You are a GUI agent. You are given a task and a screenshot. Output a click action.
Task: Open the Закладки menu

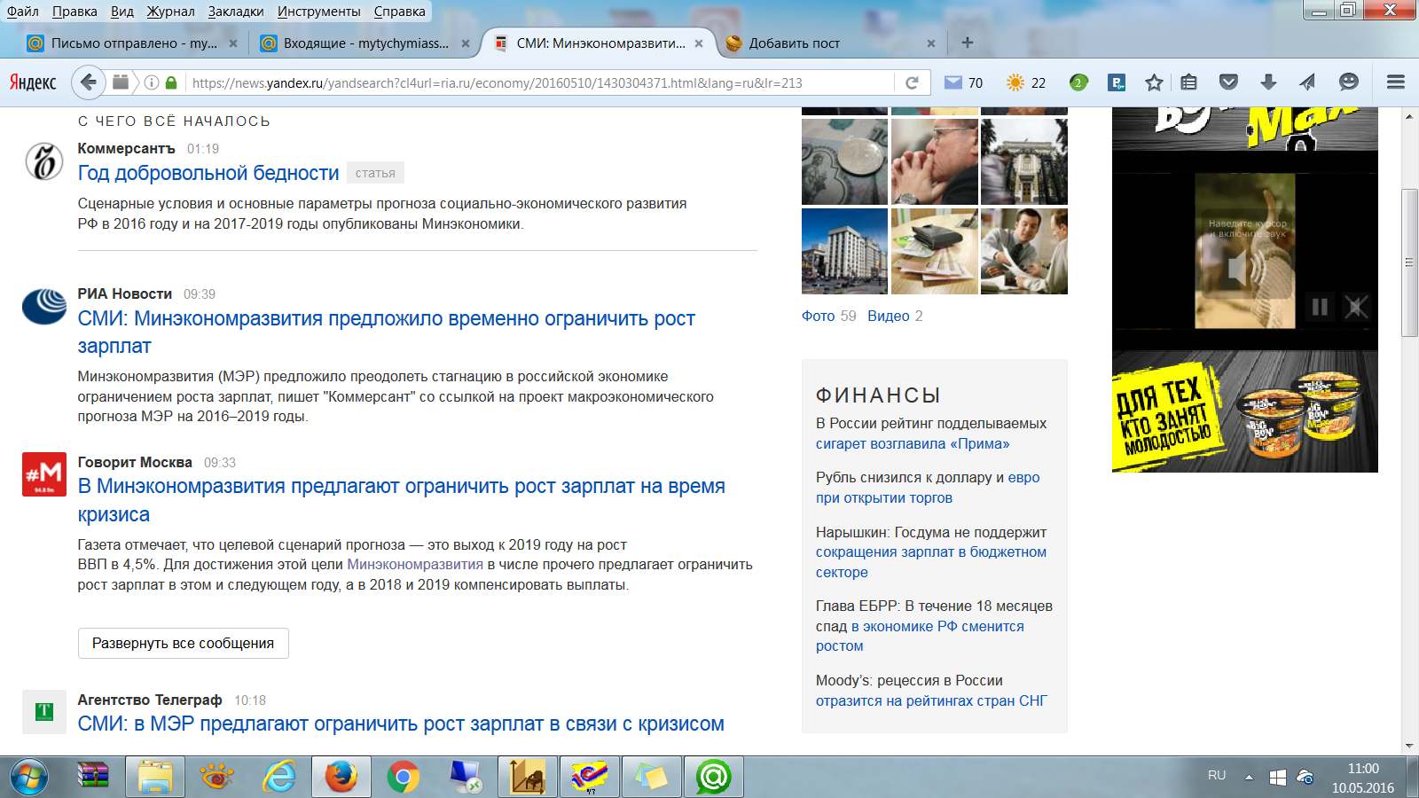click(x=236, y=12)
